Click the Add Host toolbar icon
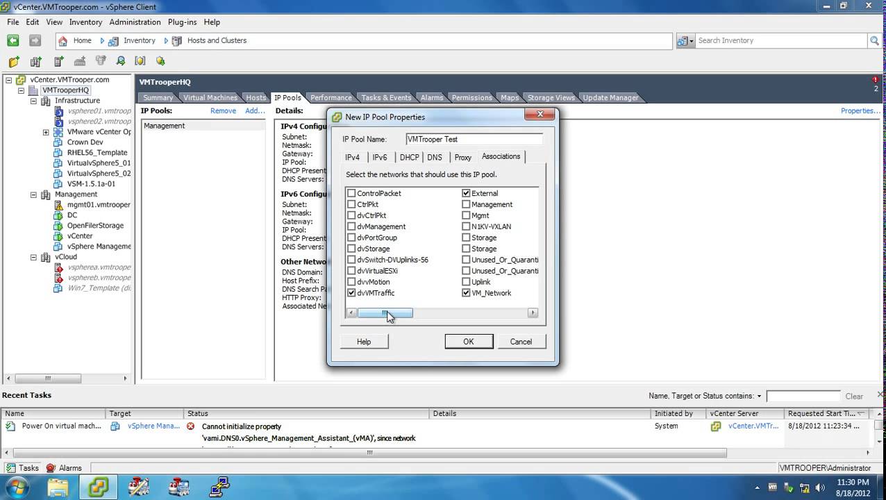Viewport: 886px width, 500px height. coord(58,61)
